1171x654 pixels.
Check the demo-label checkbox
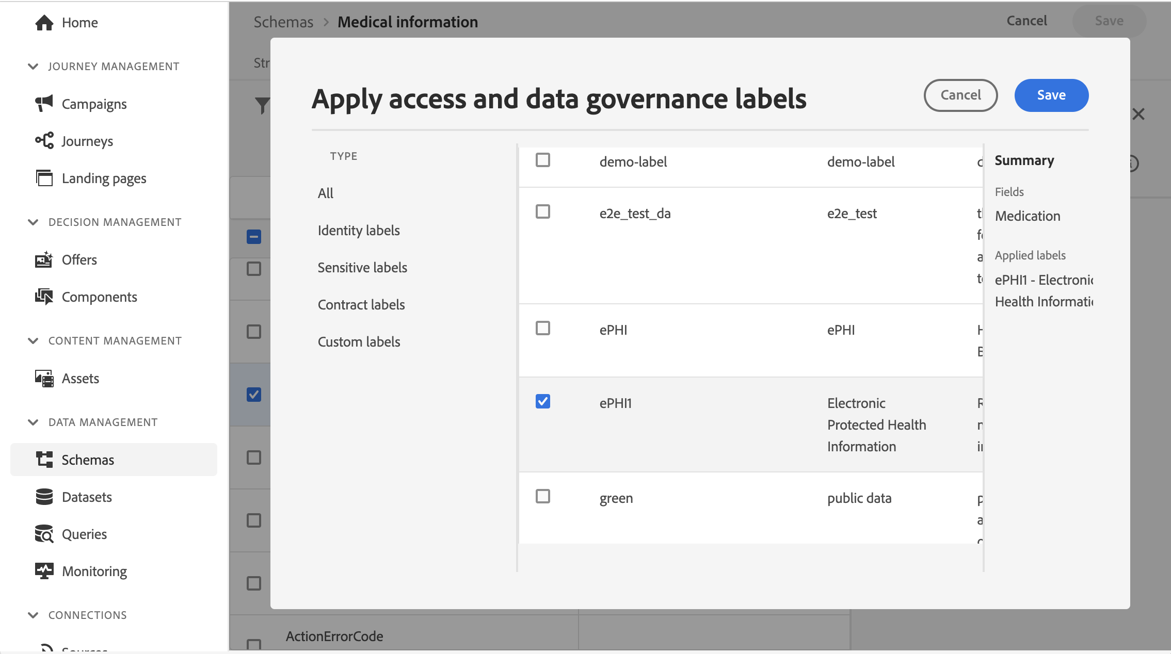pos(543,160)
